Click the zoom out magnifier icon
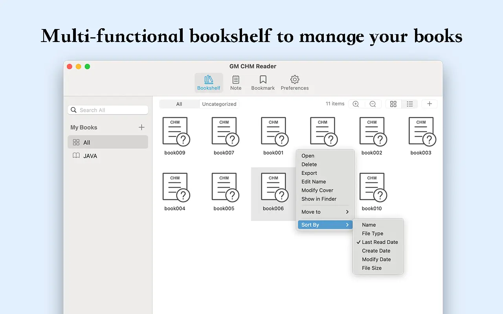503x314 pixels. tap(373, 104)
